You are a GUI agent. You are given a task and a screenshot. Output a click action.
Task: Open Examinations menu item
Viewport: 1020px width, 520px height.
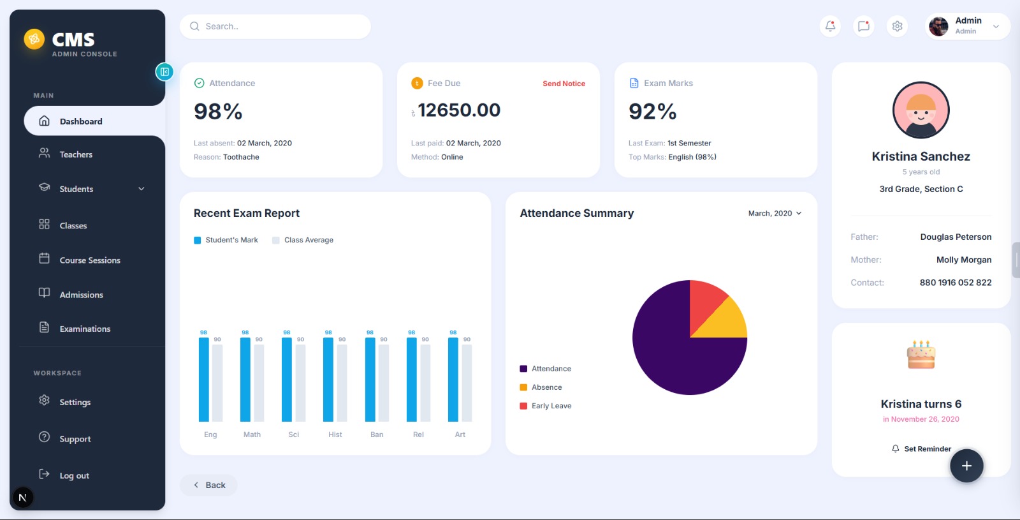point(85,329)
